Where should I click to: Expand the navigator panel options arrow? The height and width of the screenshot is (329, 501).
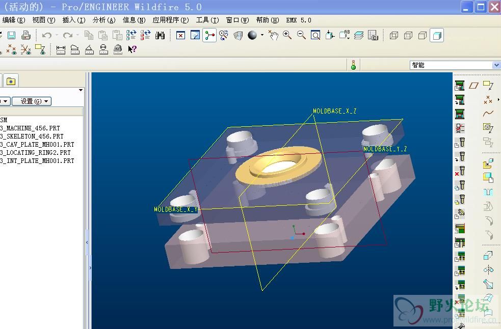click(81, 90)
